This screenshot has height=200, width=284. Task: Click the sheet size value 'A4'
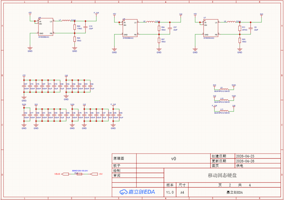point(182,192)
